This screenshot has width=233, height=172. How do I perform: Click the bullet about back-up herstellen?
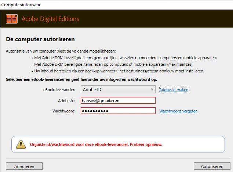(x=118, y=71)
